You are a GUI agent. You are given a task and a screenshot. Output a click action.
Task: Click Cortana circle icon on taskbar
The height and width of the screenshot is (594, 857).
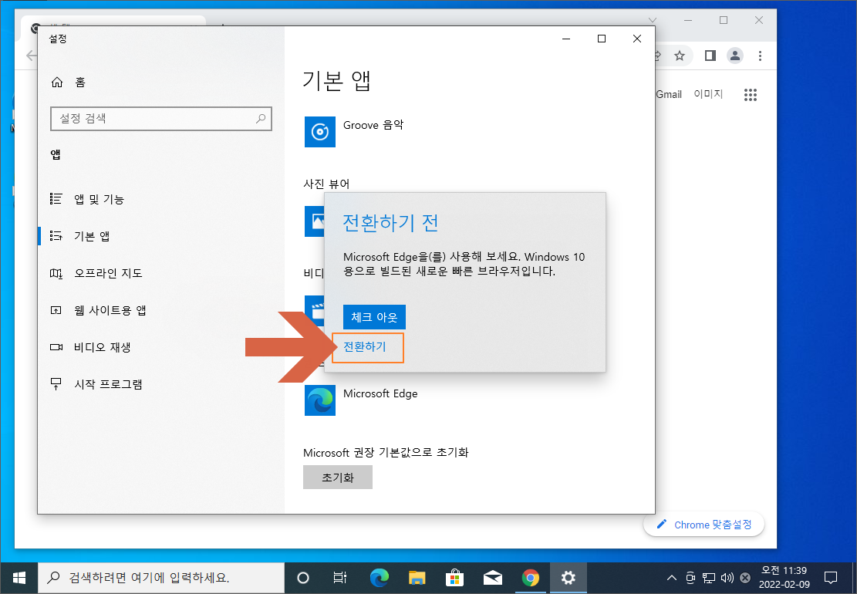[303, 578]
